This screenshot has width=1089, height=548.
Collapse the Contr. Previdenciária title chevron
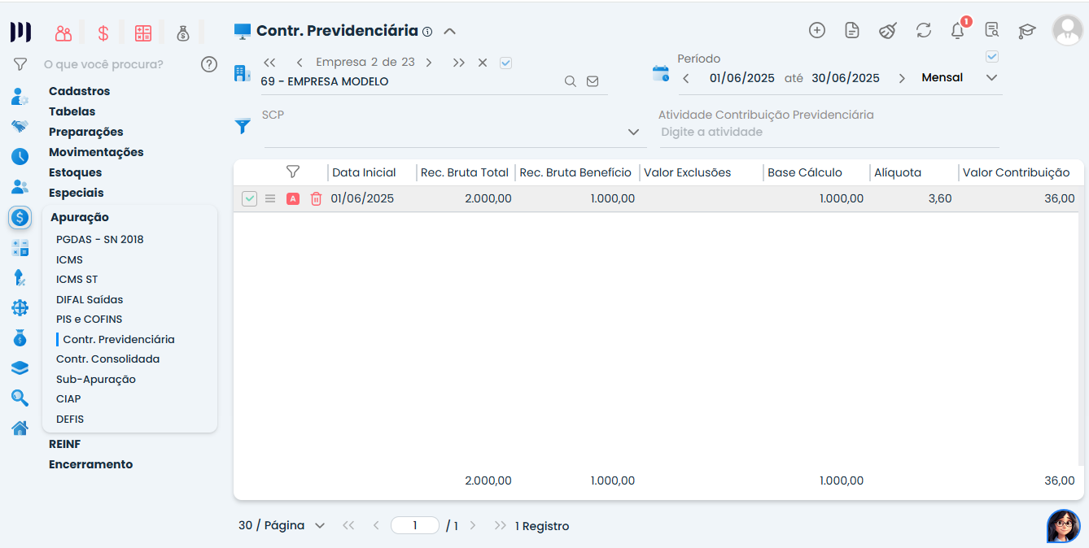pos(449,32)
